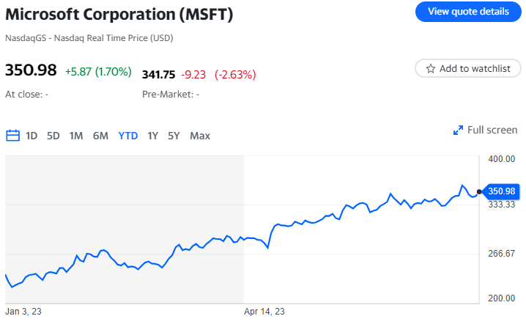Click the calendar date range icon
Screen dimensions: 526x327
click(12, 136)
